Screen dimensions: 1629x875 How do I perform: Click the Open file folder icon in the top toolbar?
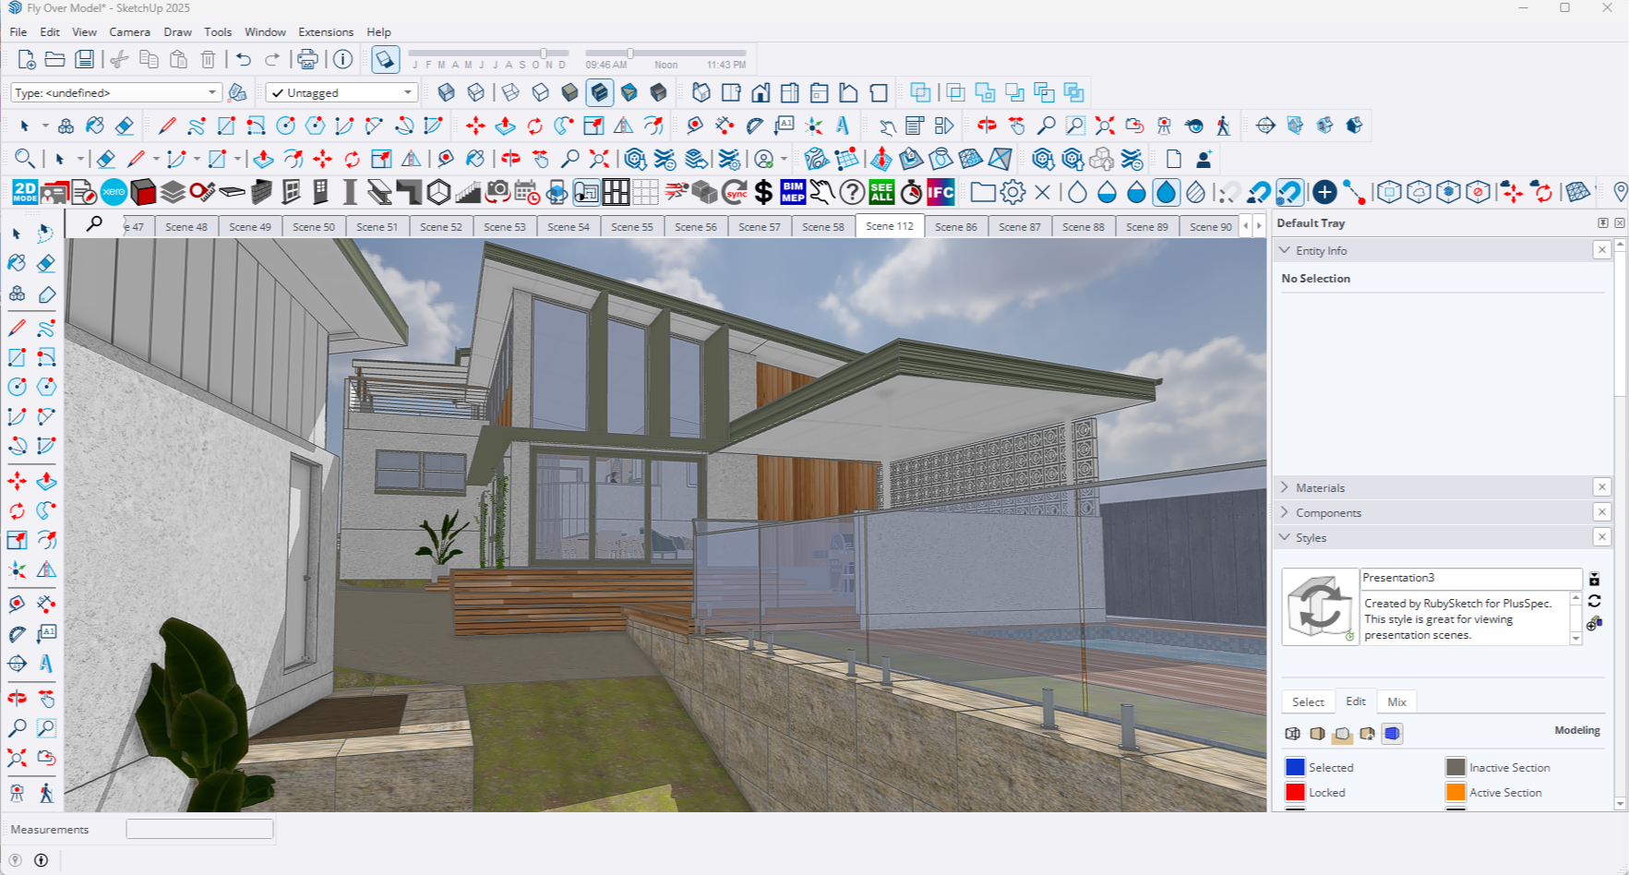(x=54, y=60)
